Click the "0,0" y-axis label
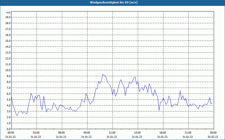Viewport: 225px width, 140px height. click(x=8, y=129)
